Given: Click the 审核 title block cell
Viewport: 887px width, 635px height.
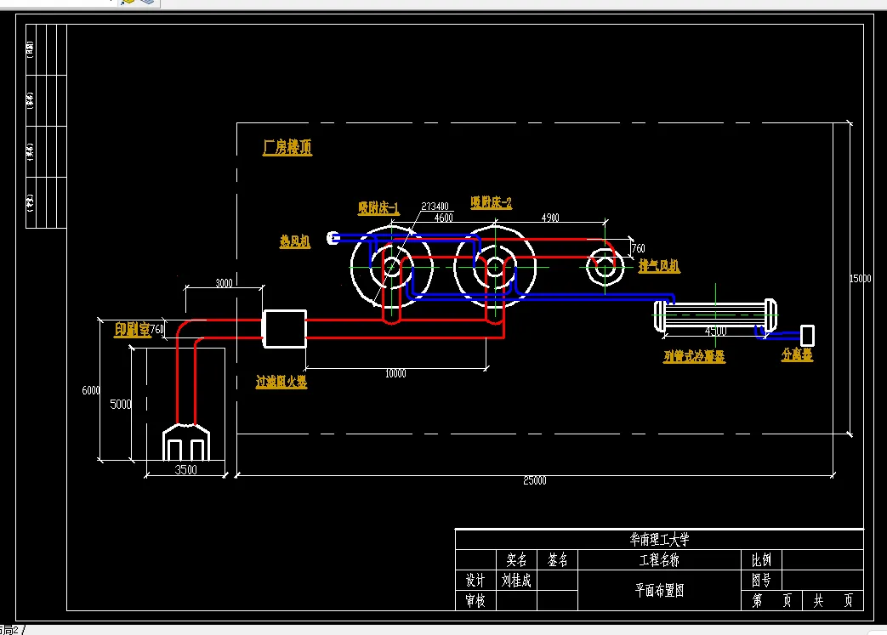Looking at the screenshot, I should 475,600.
